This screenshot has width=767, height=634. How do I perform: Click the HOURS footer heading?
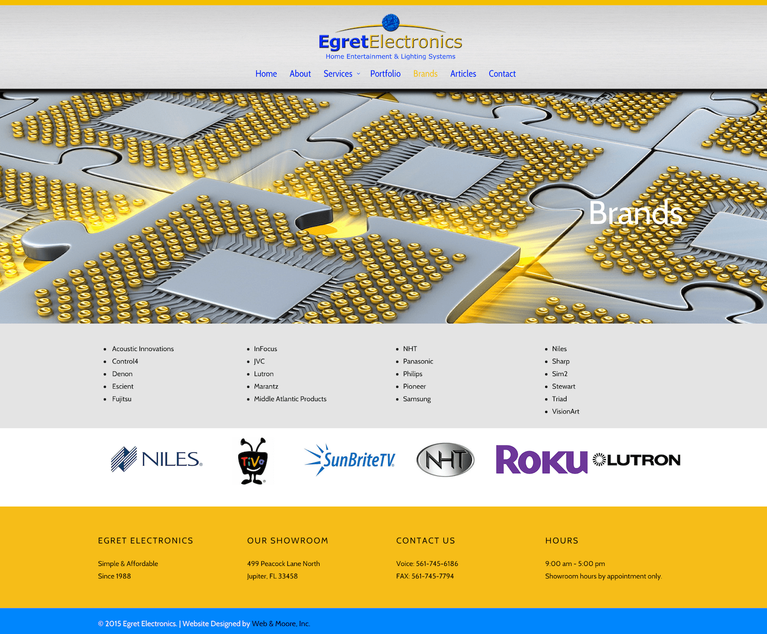coord(562,541)
